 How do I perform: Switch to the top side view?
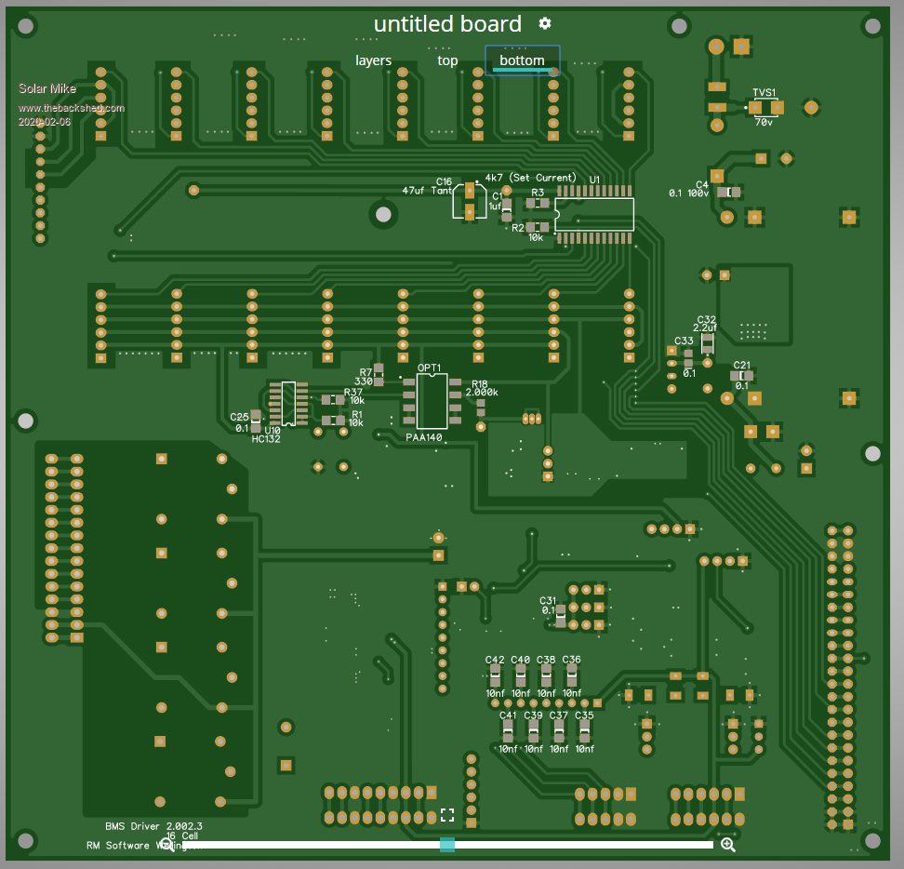click(x=447, y=60)
